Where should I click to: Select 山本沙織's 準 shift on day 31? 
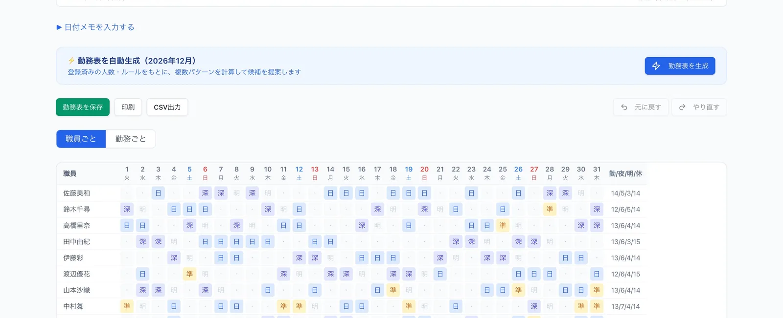point(597,290)
